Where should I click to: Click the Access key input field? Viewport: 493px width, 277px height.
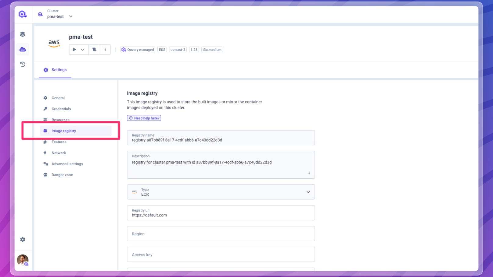[x=221, y=254]
